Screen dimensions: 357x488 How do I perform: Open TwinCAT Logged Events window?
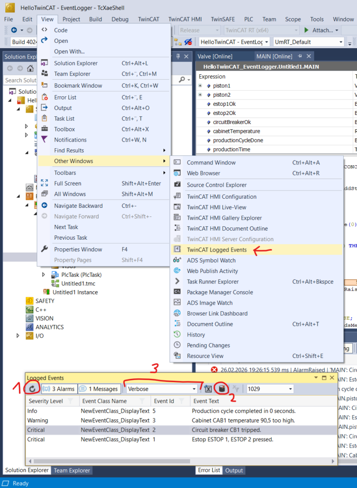[x=216, y=250]
